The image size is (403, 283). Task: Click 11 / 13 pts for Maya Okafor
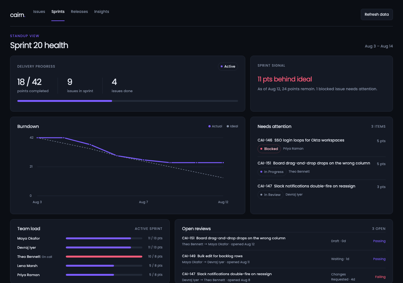pyautogui.click(x=155, y=238)
